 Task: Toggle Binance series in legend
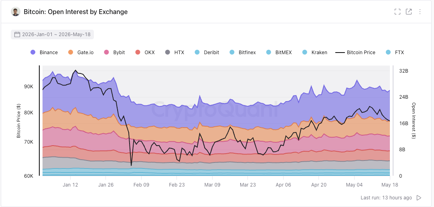44,52
